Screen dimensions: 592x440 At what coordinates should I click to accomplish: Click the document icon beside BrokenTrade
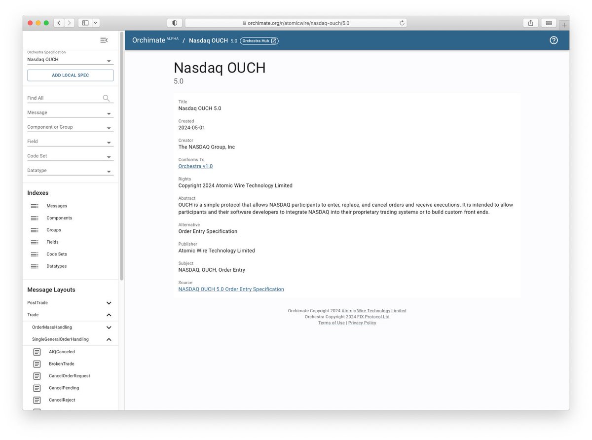(x=37, y=364)
